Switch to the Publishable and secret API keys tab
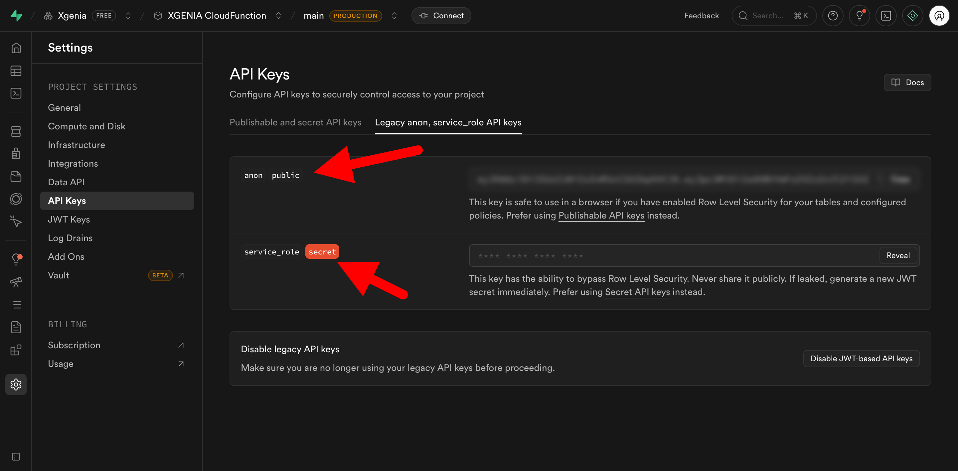Screen dimensions: 958x471 pos(296,122)
